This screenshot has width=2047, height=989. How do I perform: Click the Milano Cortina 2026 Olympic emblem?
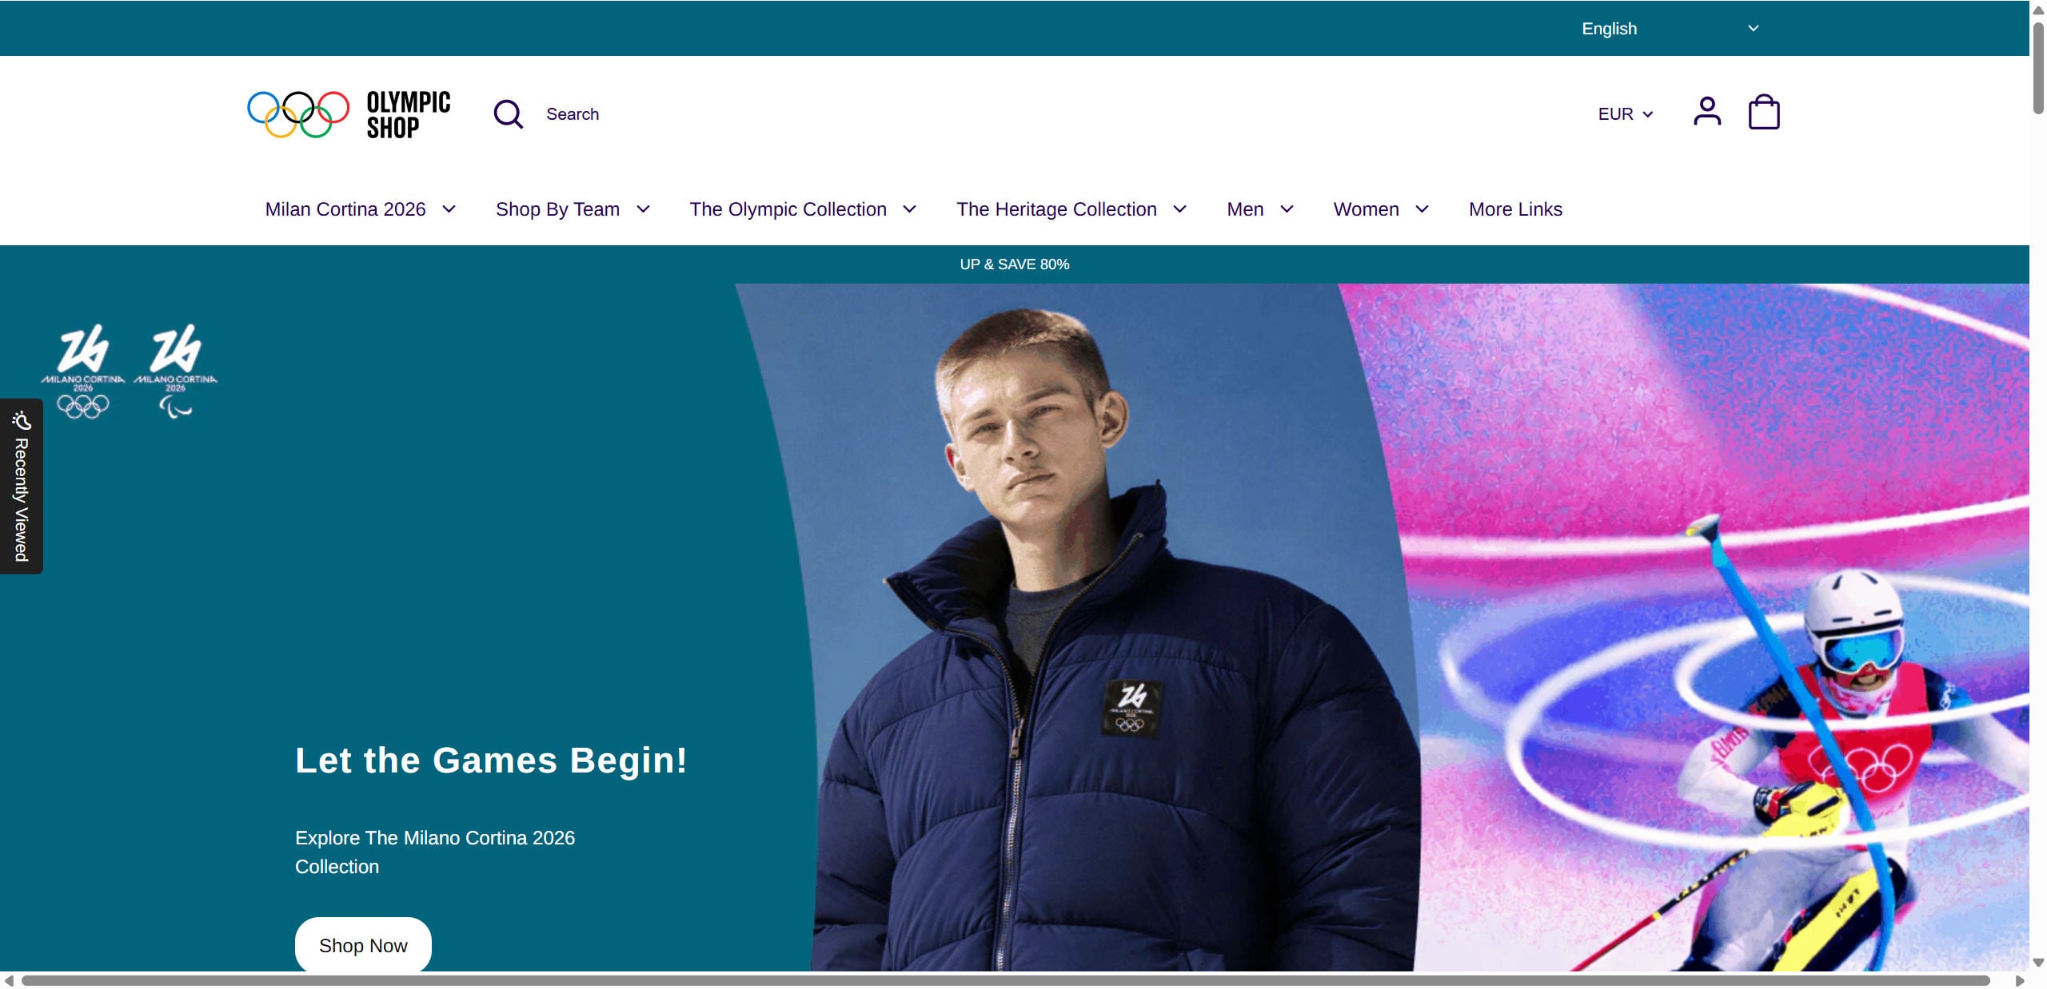click(83, 371)
